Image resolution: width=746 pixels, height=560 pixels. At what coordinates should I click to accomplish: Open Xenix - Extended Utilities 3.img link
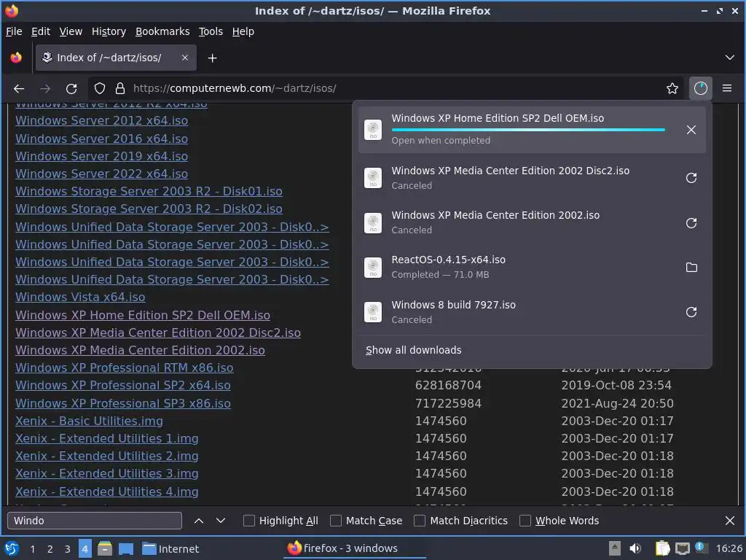(106, 474)
